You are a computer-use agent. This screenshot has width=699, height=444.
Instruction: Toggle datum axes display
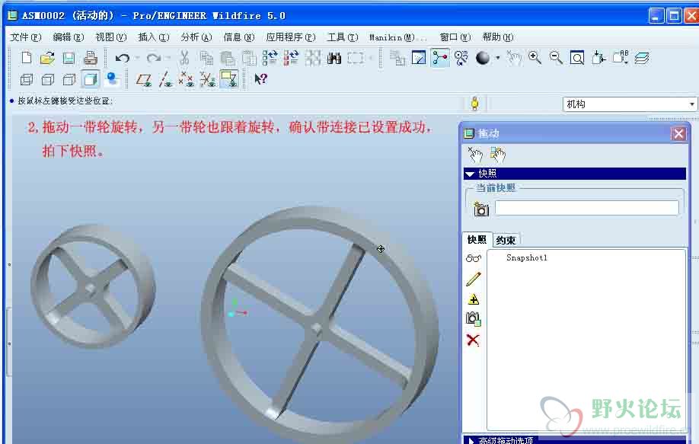166,80
